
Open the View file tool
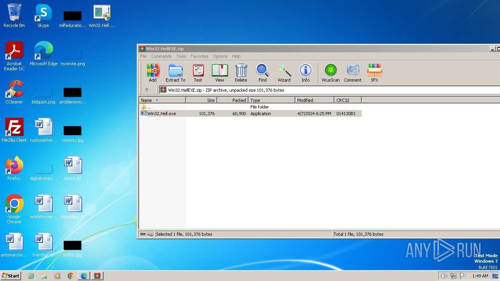(x=220, y=73)
